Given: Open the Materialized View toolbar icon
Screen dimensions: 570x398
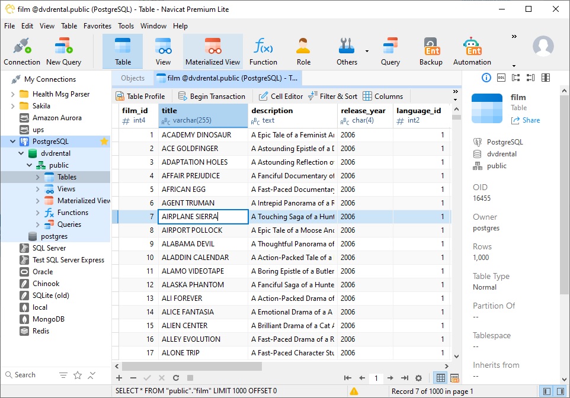Looking at the screenshot, I should 213,52.
